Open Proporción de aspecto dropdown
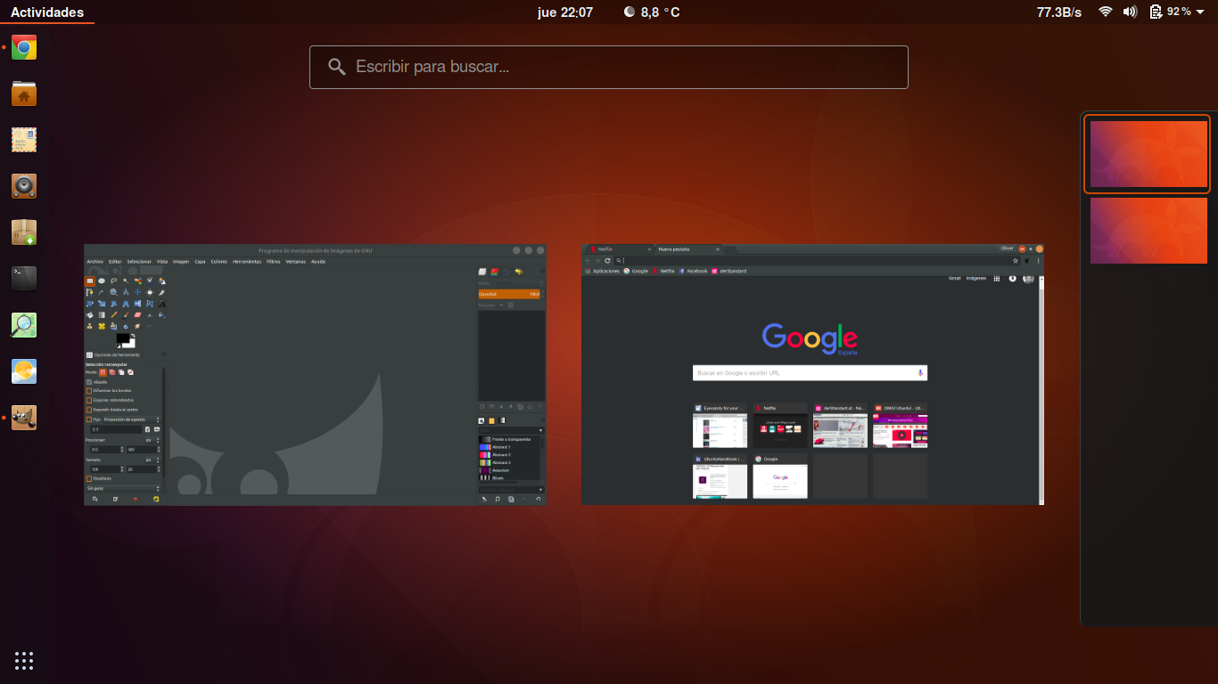This screenshot has width=1218, height=684. 132,419
